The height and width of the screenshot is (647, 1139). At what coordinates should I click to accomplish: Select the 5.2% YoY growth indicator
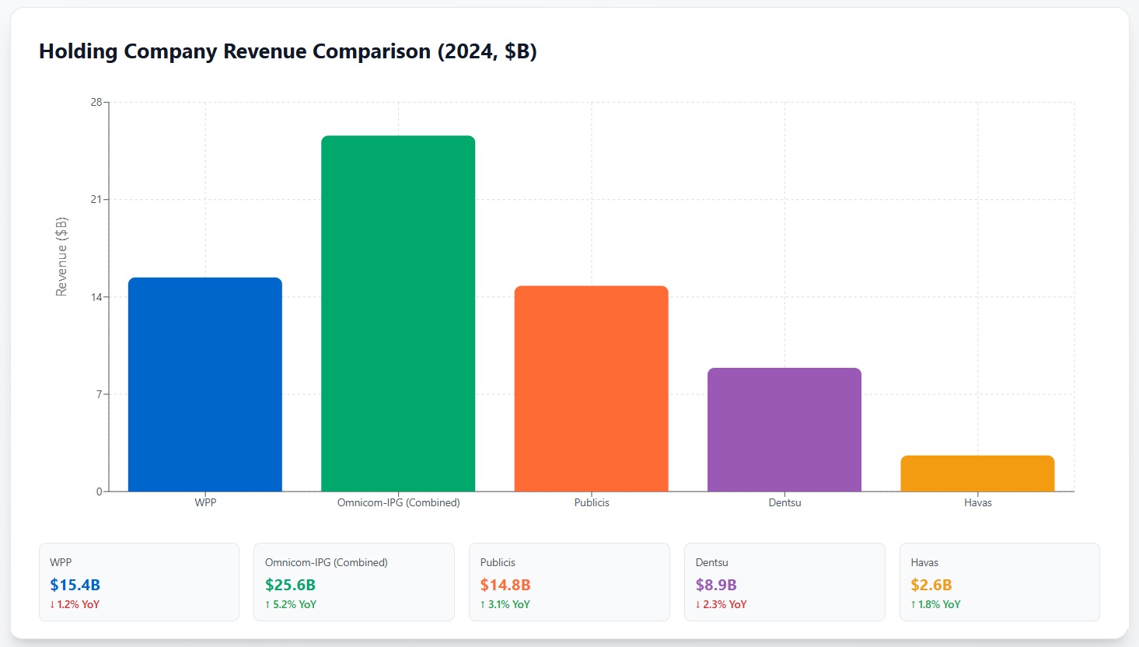coord(291,604)
